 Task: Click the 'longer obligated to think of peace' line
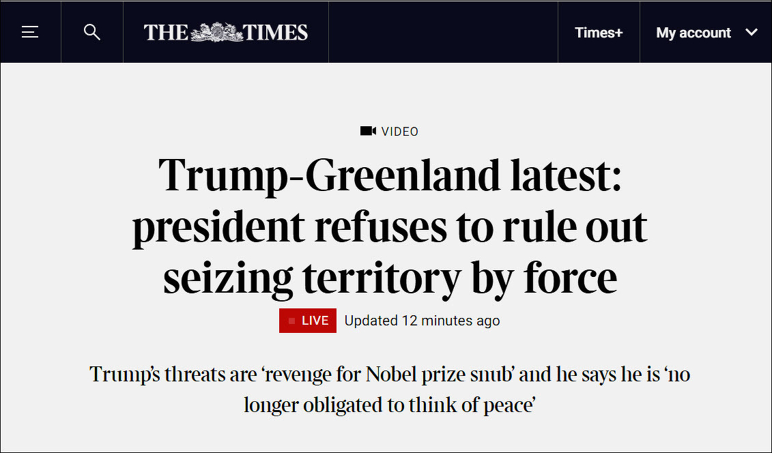click(388, 405)
